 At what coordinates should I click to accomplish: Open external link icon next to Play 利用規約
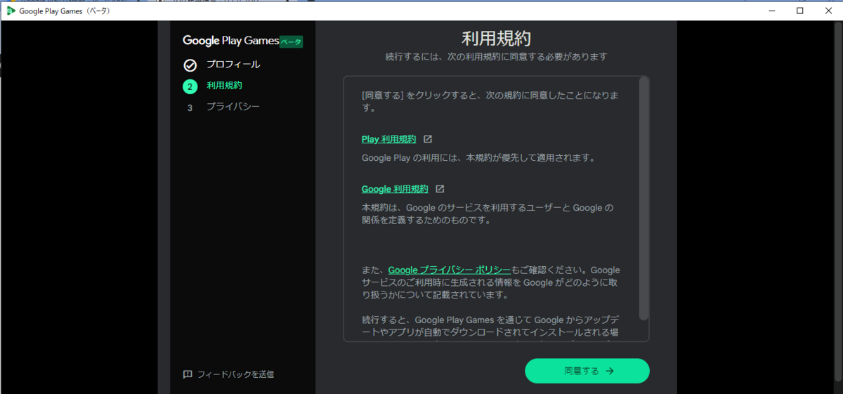428,139
